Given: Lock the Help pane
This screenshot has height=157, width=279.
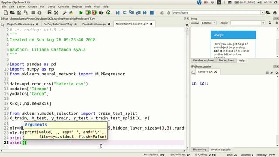Looking at the screenshot, I should tap(270, 23).
